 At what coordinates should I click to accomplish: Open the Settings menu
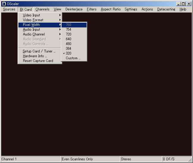coord(131,9)
